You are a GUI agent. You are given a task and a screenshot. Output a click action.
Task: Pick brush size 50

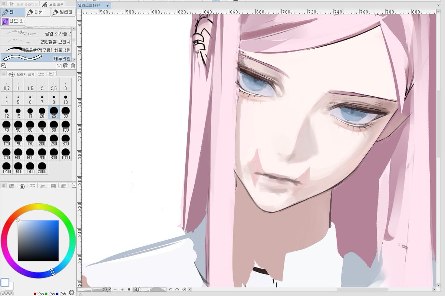18,126
